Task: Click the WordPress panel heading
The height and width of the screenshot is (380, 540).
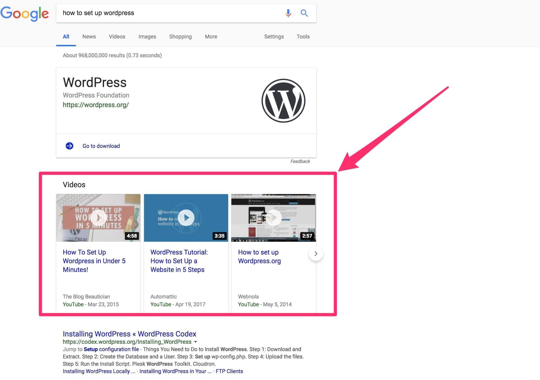Action: (x=95, y=82)
